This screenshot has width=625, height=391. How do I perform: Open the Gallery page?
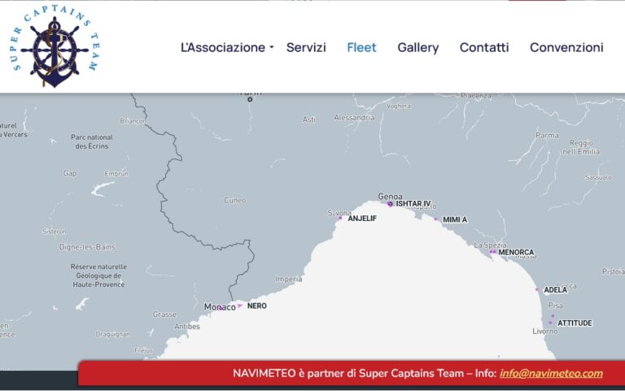click(x=418, y=47)
